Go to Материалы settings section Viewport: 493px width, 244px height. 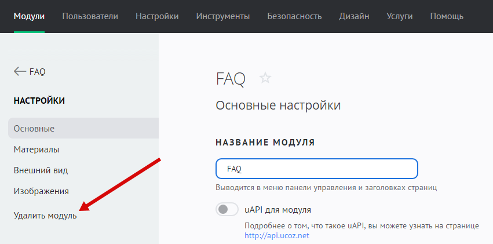(36, 149)
